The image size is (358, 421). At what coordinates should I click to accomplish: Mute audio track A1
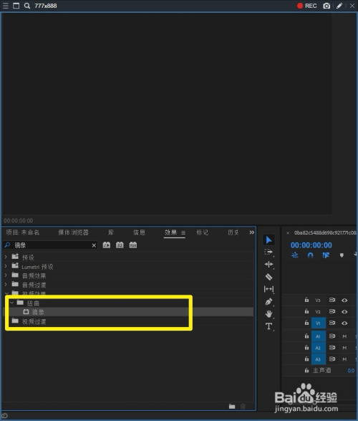344,336
